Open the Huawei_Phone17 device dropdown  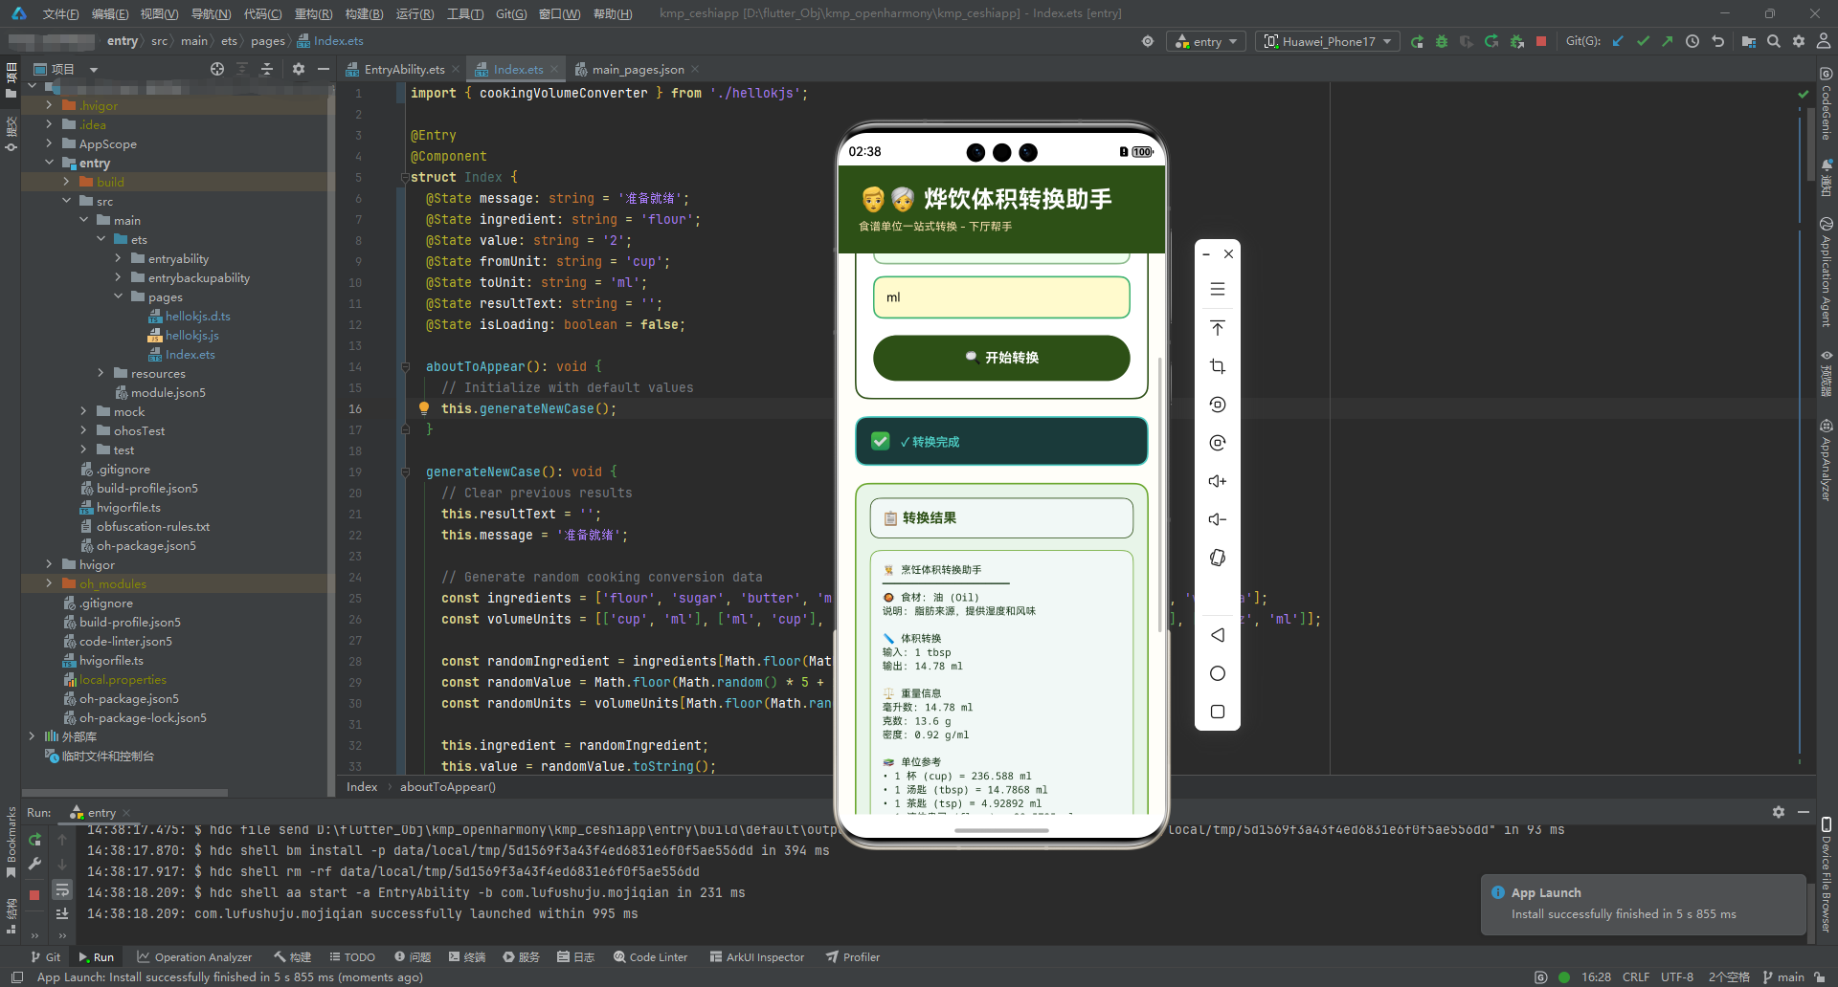pyautogui.click(x=1328, y=41)
